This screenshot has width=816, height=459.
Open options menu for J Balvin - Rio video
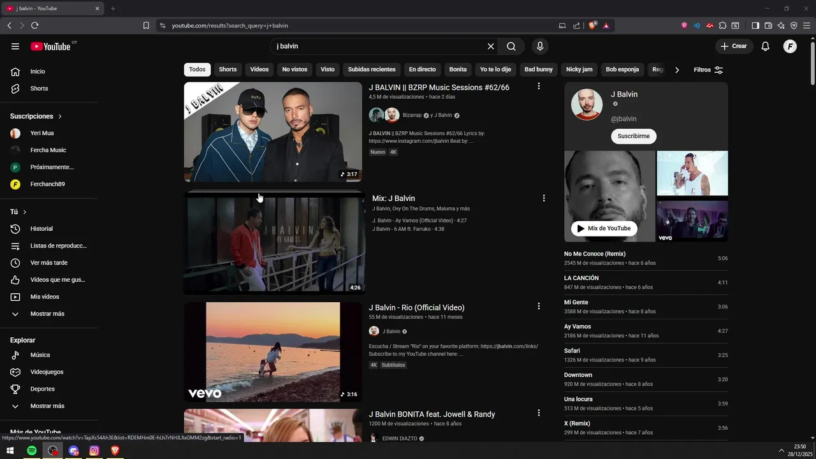click(539, 307)
